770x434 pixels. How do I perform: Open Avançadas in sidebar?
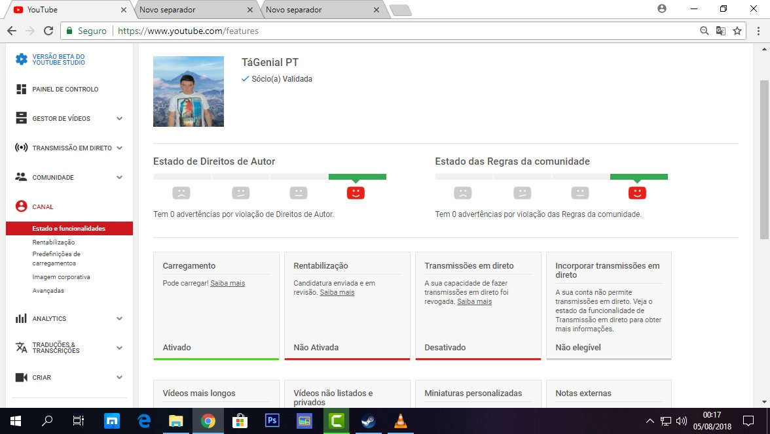click(48, 291)
